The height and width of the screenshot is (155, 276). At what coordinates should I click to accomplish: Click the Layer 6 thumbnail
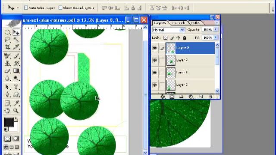click(x=171, y=73)
